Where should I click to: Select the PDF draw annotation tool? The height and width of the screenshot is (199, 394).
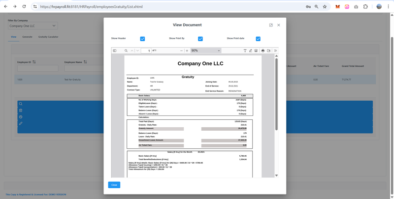[251, 51]
